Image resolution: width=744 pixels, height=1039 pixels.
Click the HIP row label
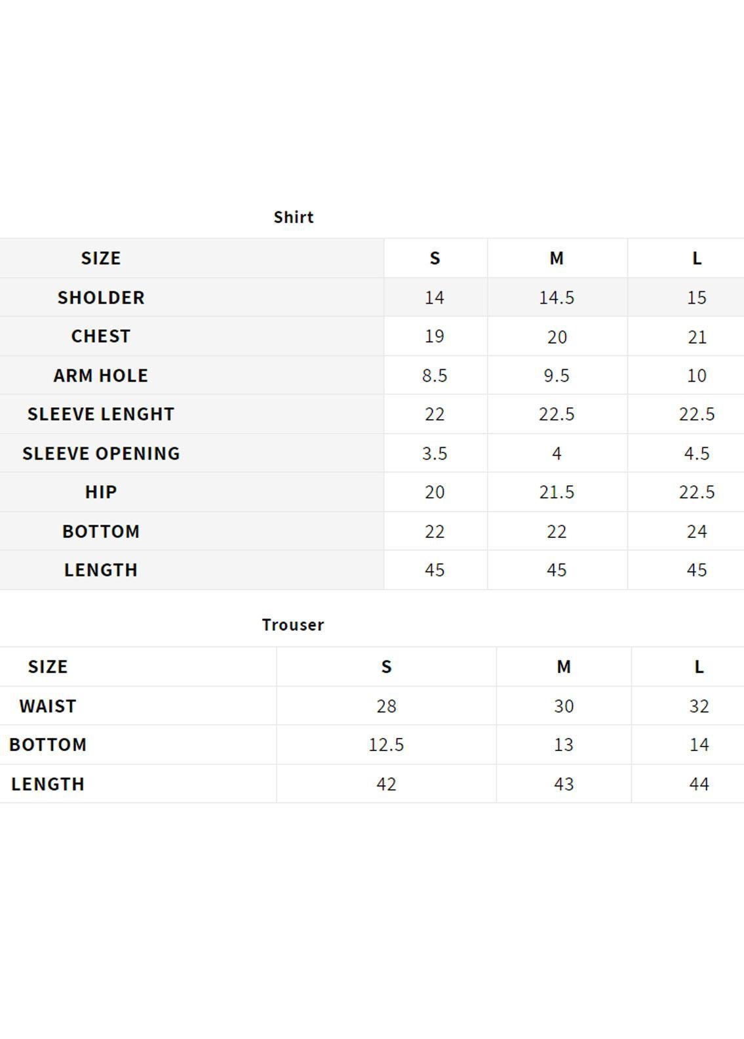[x=101, y=492]
